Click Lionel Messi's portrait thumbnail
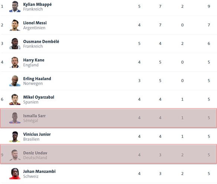Image resolution: width=217 pixels, height=184 pixels. tap(15, 25)
